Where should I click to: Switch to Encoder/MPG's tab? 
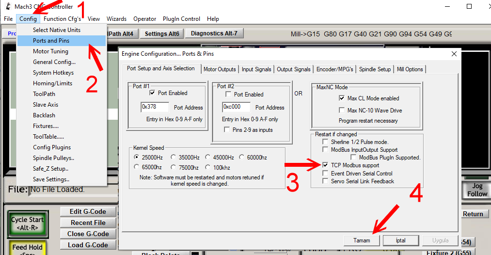click(335, 69)
